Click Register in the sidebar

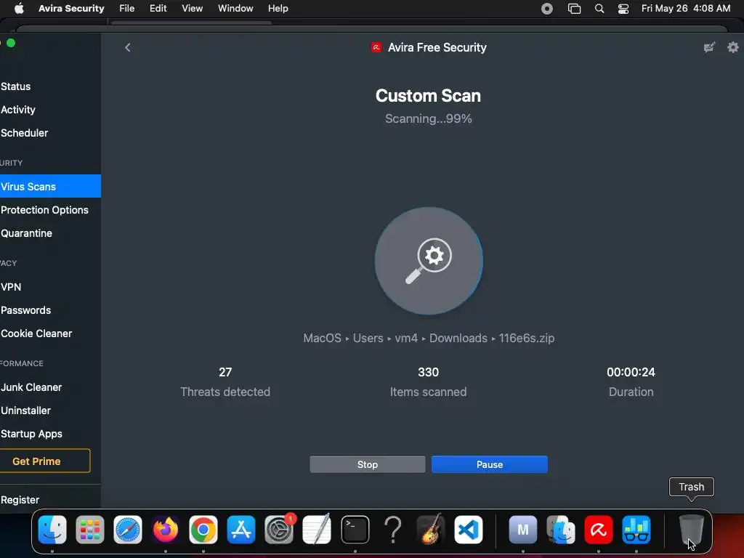(x=20, y=500)
